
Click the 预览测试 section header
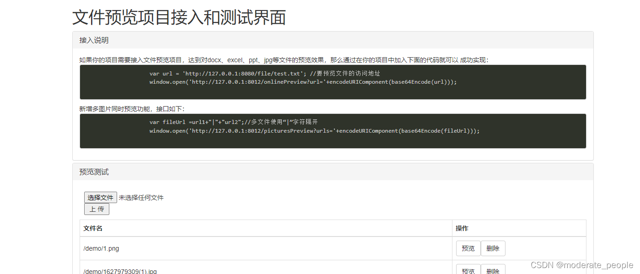coord(93,172)
